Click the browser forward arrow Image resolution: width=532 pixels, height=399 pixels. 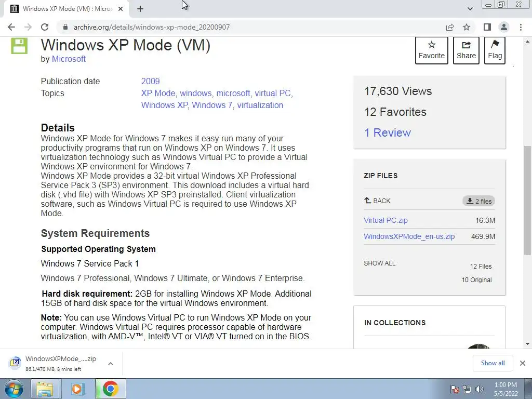[28, 27]
